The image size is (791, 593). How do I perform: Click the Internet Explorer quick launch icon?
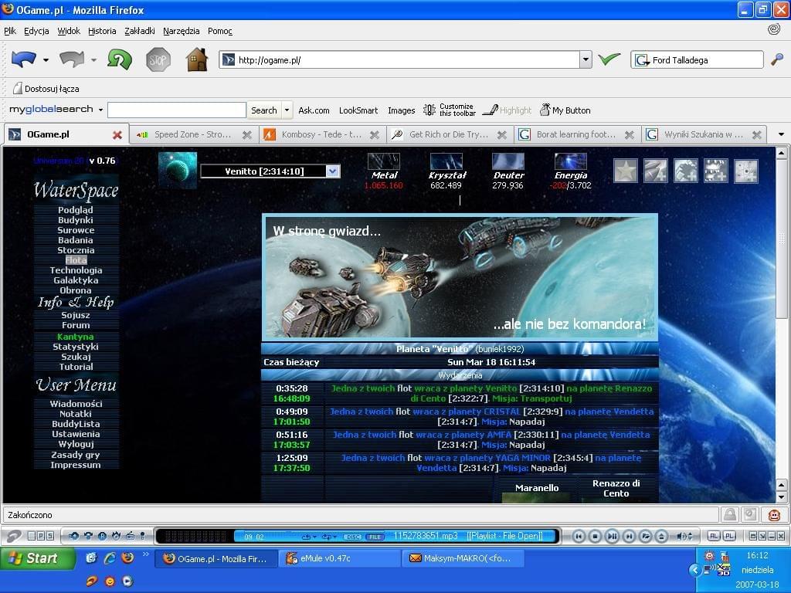[110, 557]
